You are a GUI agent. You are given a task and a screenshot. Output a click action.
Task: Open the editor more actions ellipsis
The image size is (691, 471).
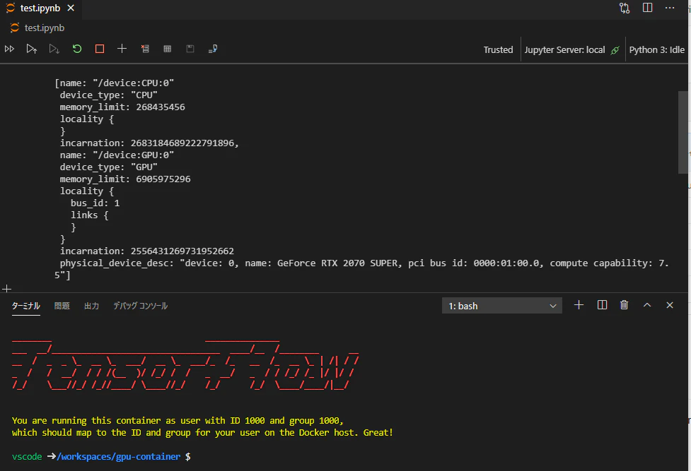click(x=670, y=8)
